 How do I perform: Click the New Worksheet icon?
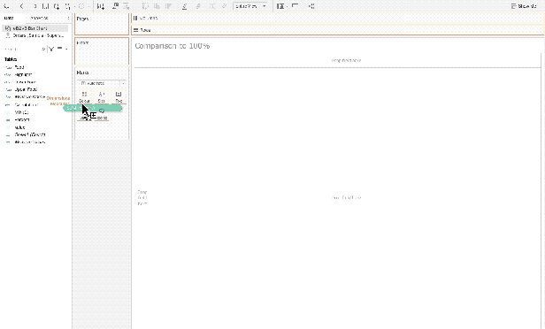(101, 6)
